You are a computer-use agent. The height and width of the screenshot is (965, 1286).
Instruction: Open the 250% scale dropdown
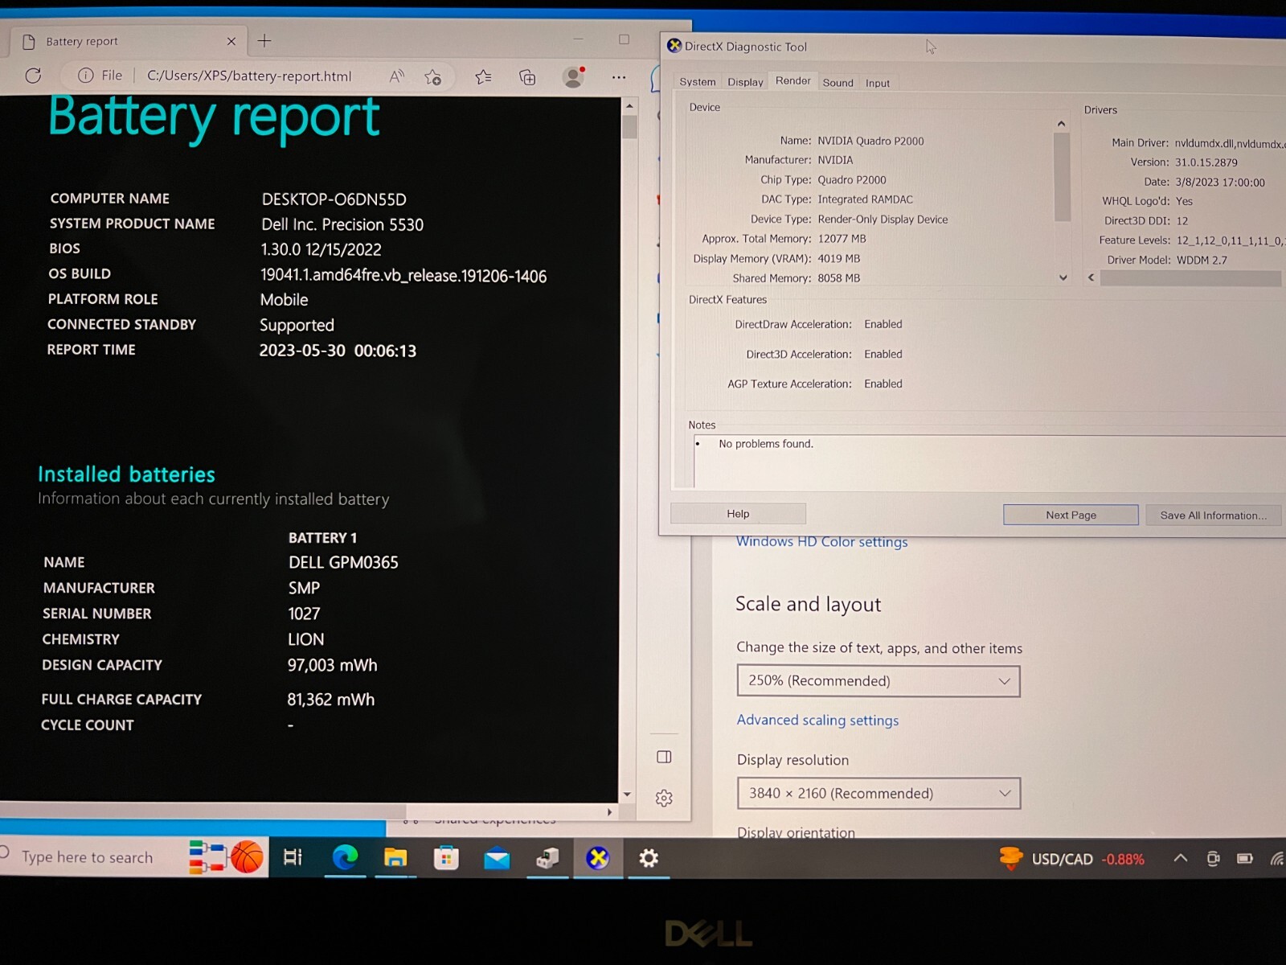tap(878, 681)
